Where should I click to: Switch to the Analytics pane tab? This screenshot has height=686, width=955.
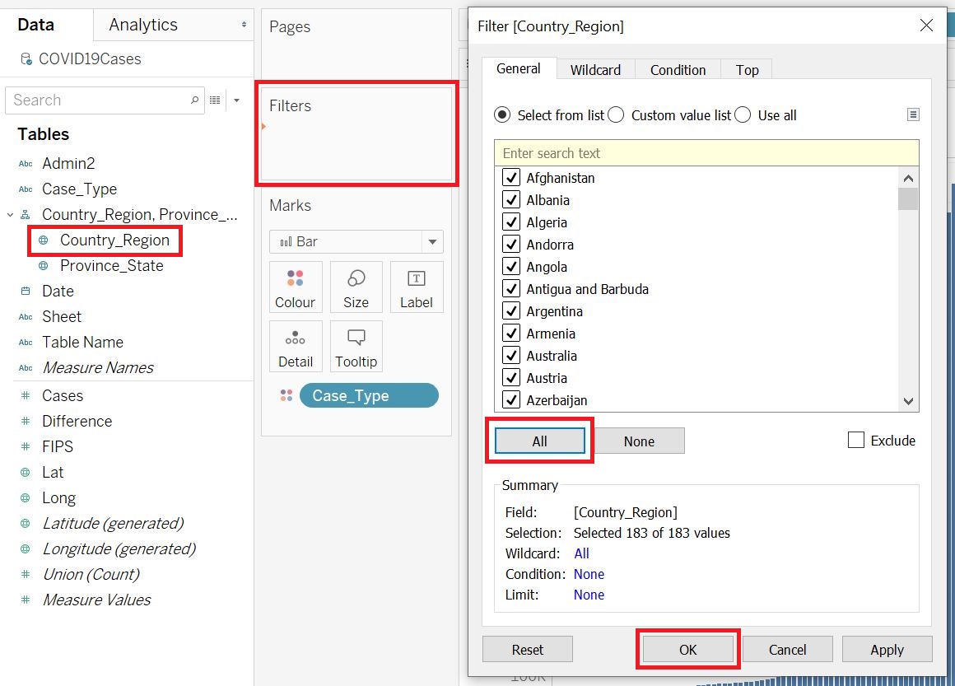coord(142,25)
